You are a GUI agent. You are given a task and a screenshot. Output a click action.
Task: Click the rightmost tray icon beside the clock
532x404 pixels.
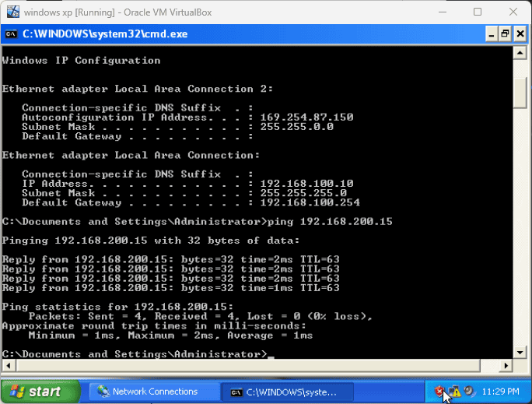point(470,392)
